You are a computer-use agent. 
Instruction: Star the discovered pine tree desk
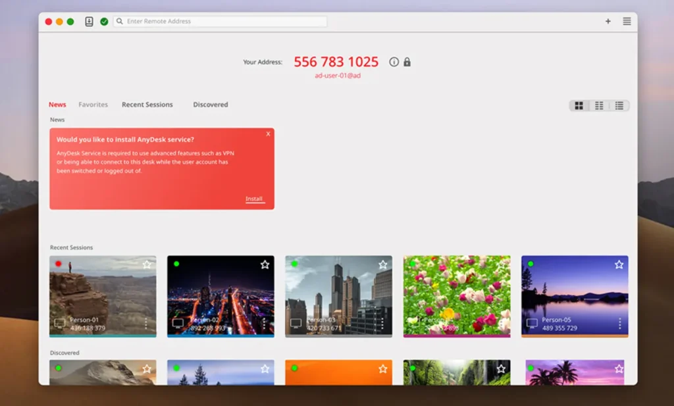(265, 369)
